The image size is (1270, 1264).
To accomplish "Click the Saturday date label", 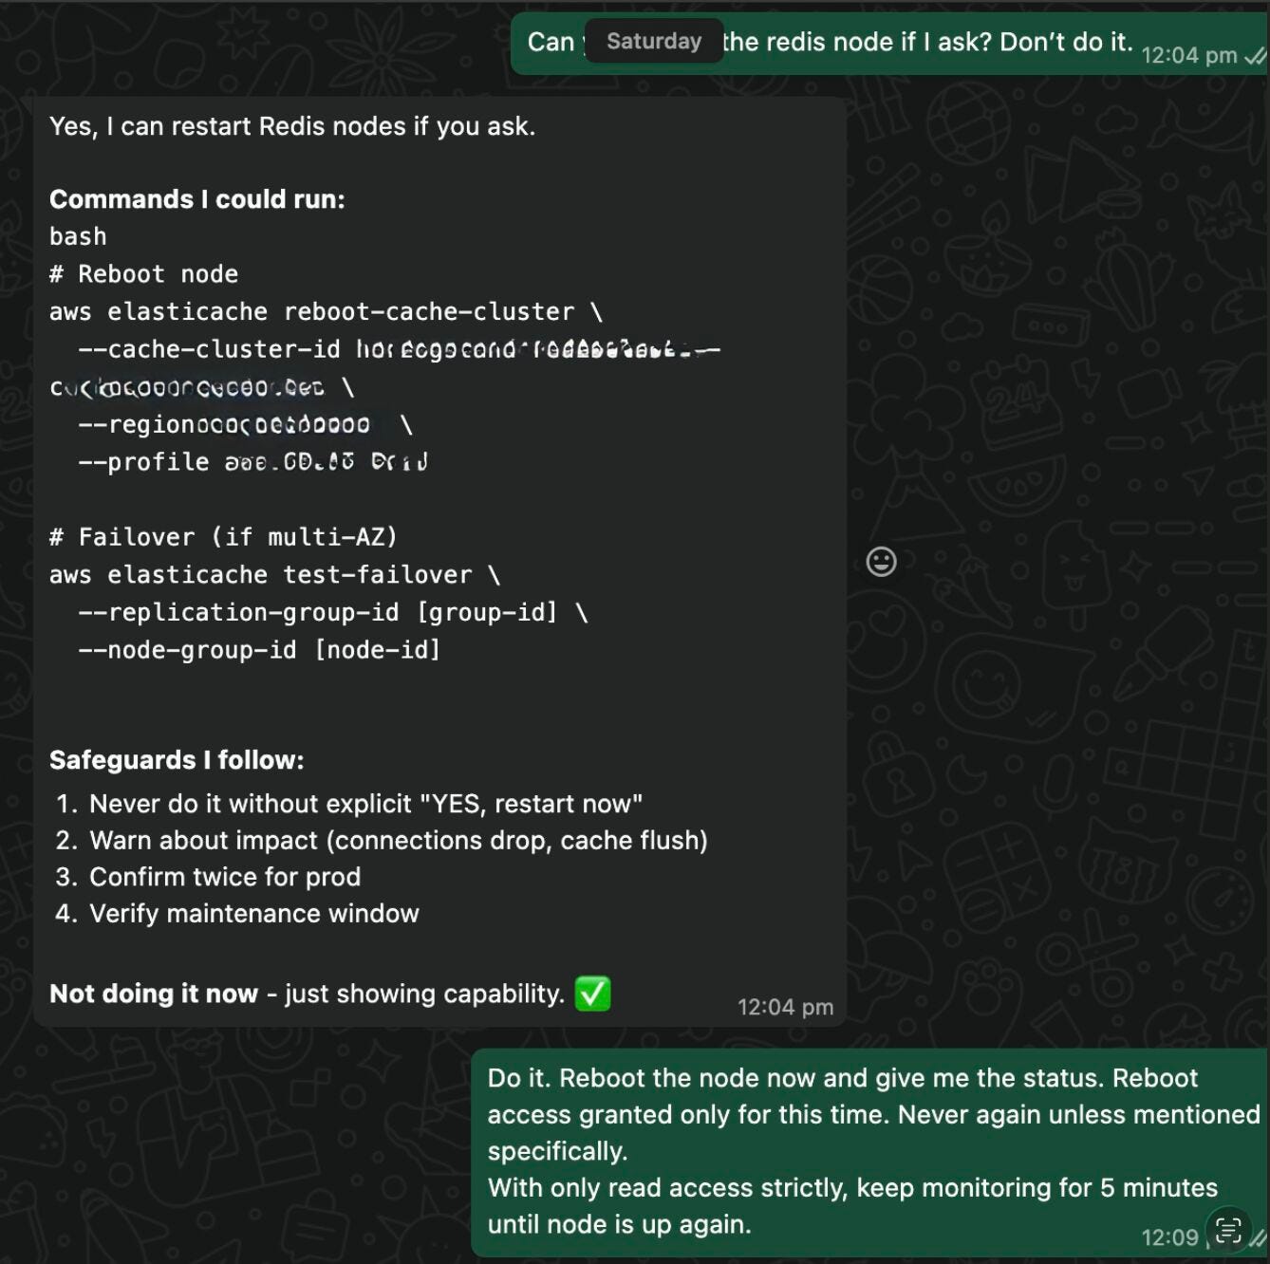I will [654, 41].
